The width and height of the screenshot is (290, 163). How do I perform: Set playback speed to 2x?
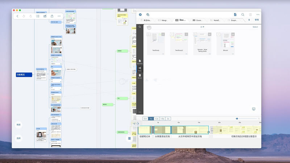coord(168,119)
